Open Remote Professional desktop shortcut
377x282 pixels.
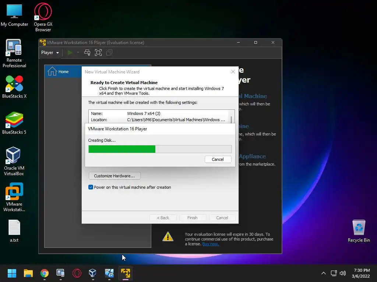coord(14,54)
